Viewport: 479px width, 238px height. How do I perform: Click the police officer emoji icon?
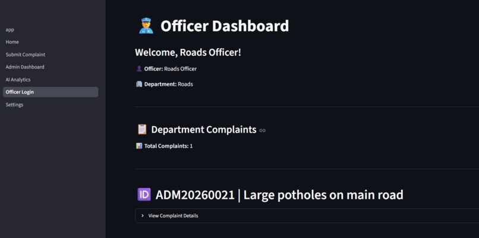[x=146, y=26]
